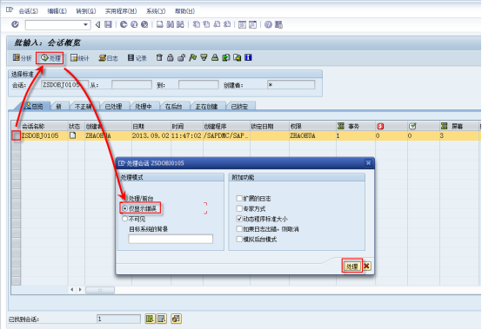Open the 转到(G) menu
Screen dimensions: 482x329
pyautogui.click(x=86, y=11)
